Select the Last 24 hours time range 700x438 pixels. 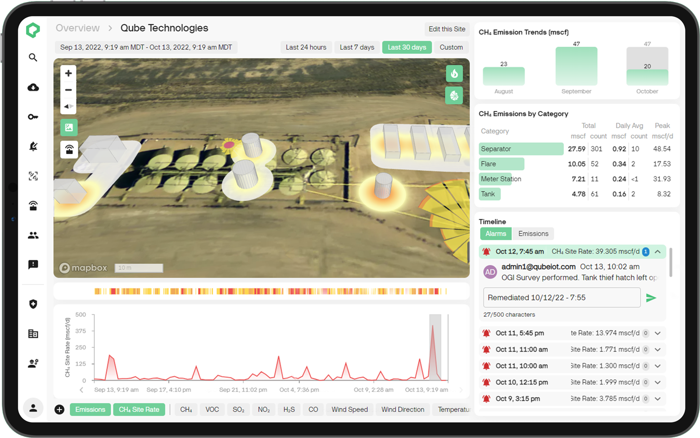point(306,47)
